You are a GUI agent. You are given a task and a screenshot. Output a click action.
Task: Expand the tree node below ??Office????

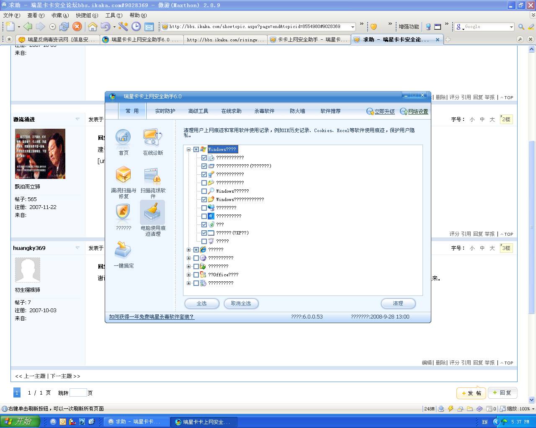click(x=188, y=283)
